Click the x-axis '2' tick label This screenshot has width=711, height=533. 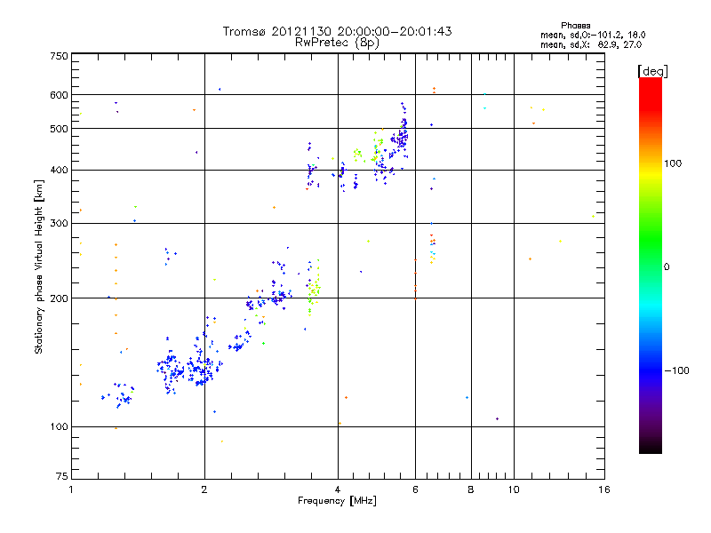204,489
